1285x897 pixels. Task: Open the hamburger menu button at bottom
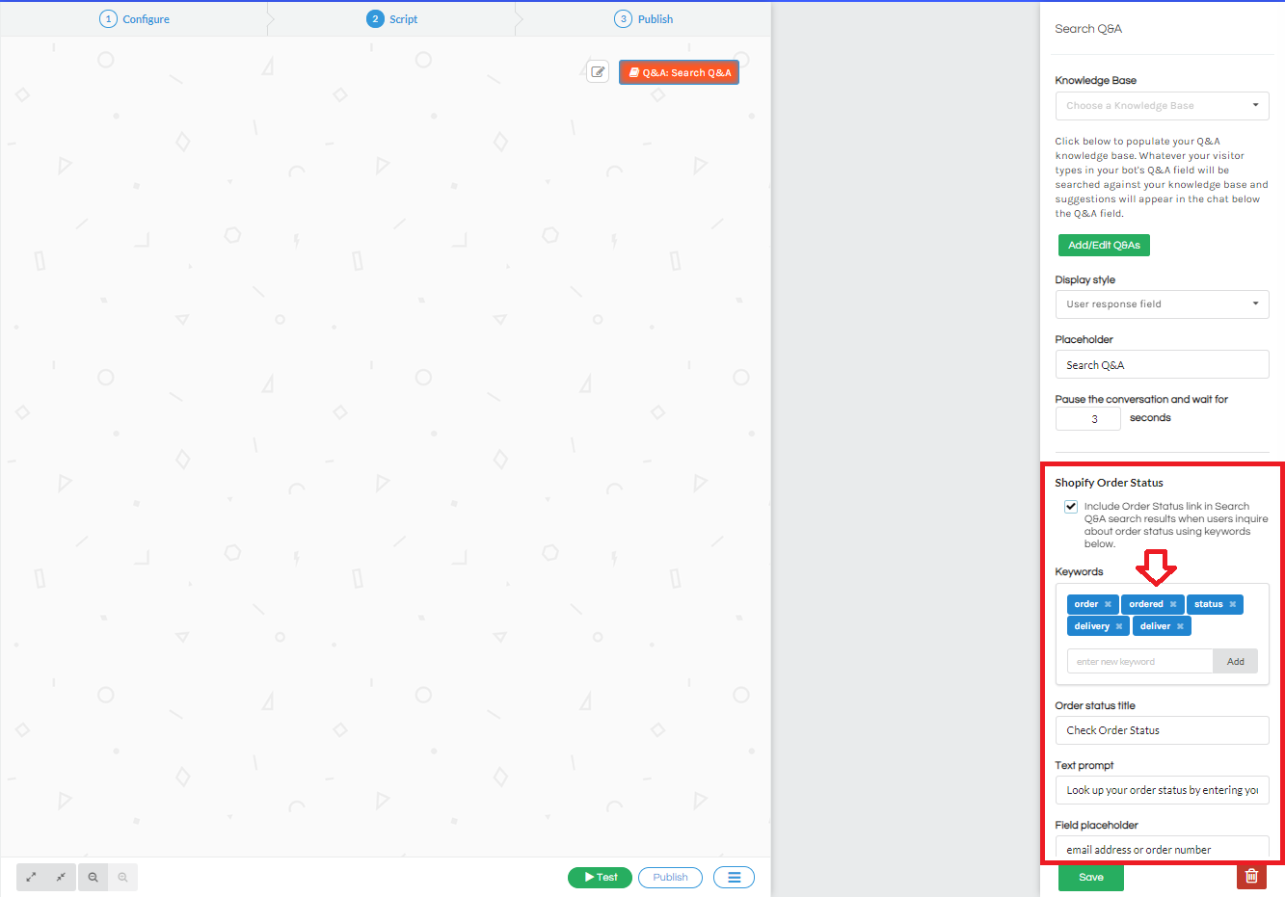pyautogui.click(x=734, y=878)
